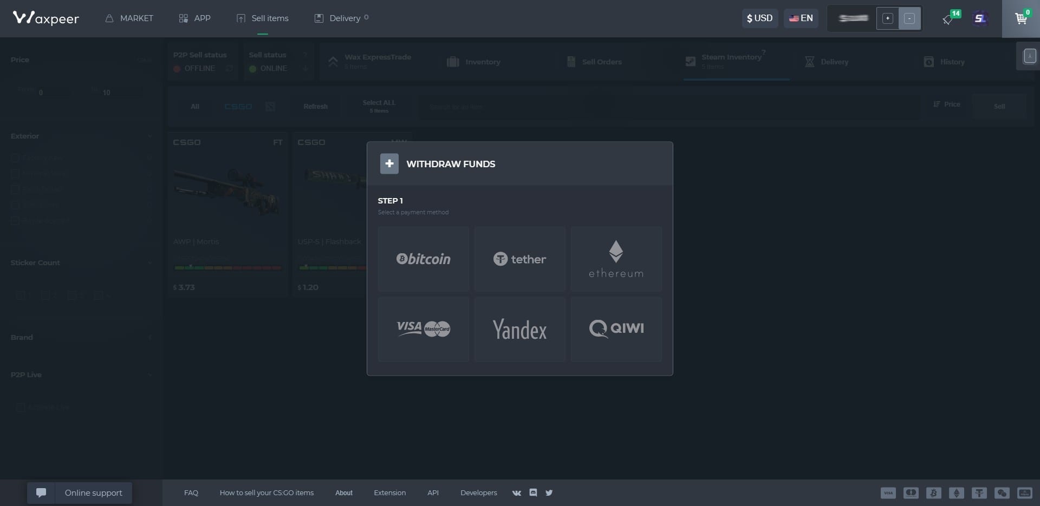
Task: Choose Bitcoin as withdrawal method
Action: coord(423,259)
